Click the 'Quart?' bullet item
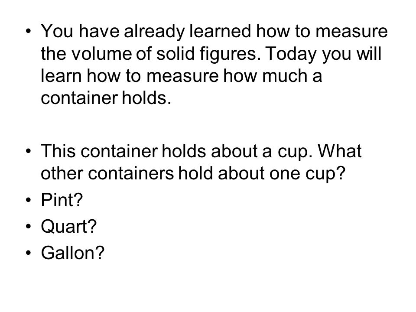The height and width of the screenshot is (312, 416). point(69,227)
